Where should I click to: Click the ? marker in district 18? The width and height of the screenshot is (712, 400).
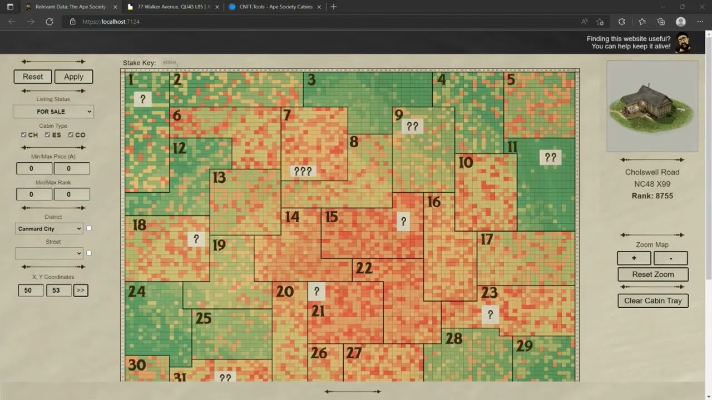click(x=196, y=239)
